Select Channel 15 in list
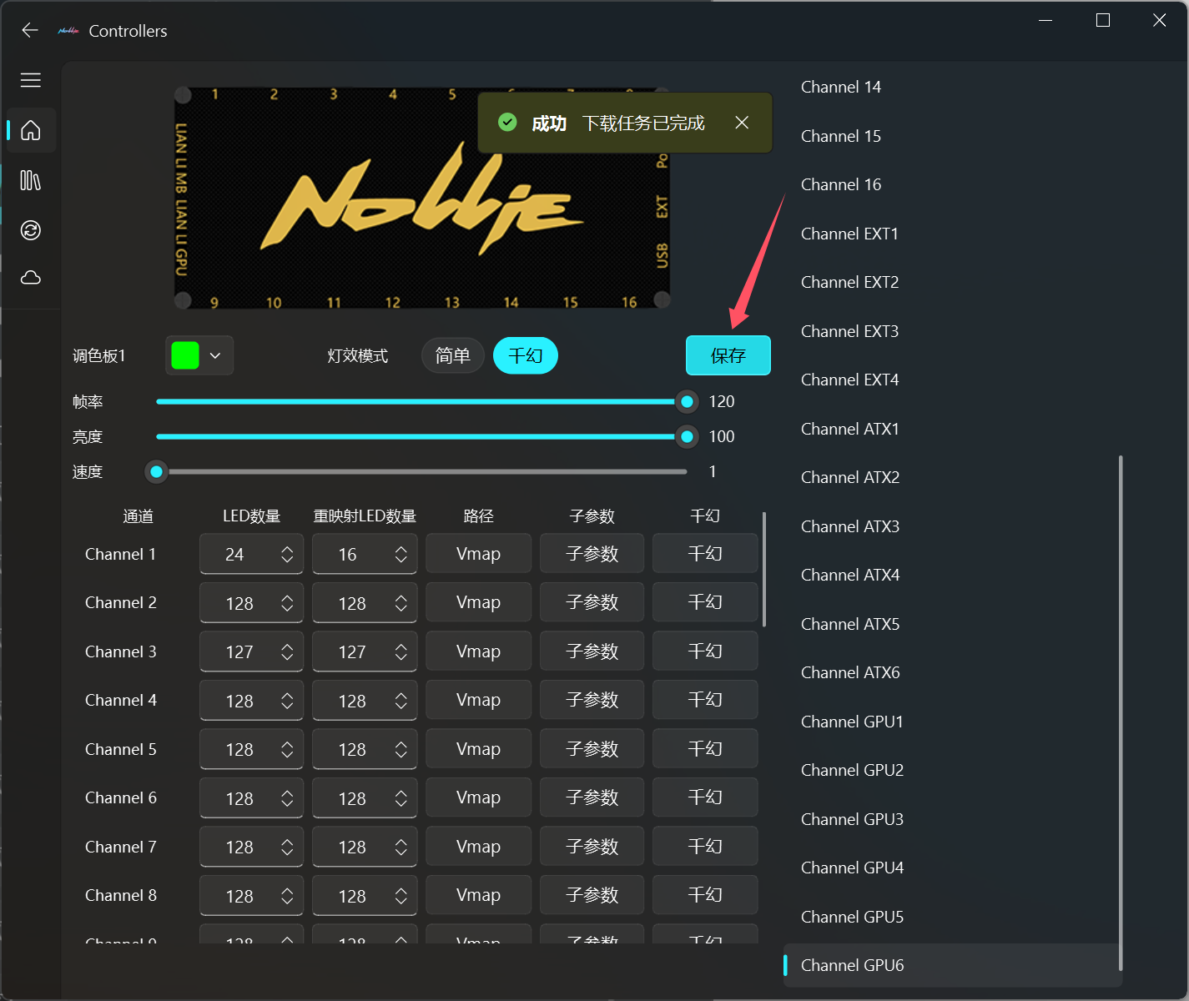The height and width of the screenshot is (1001, 1189). (951, 136)
